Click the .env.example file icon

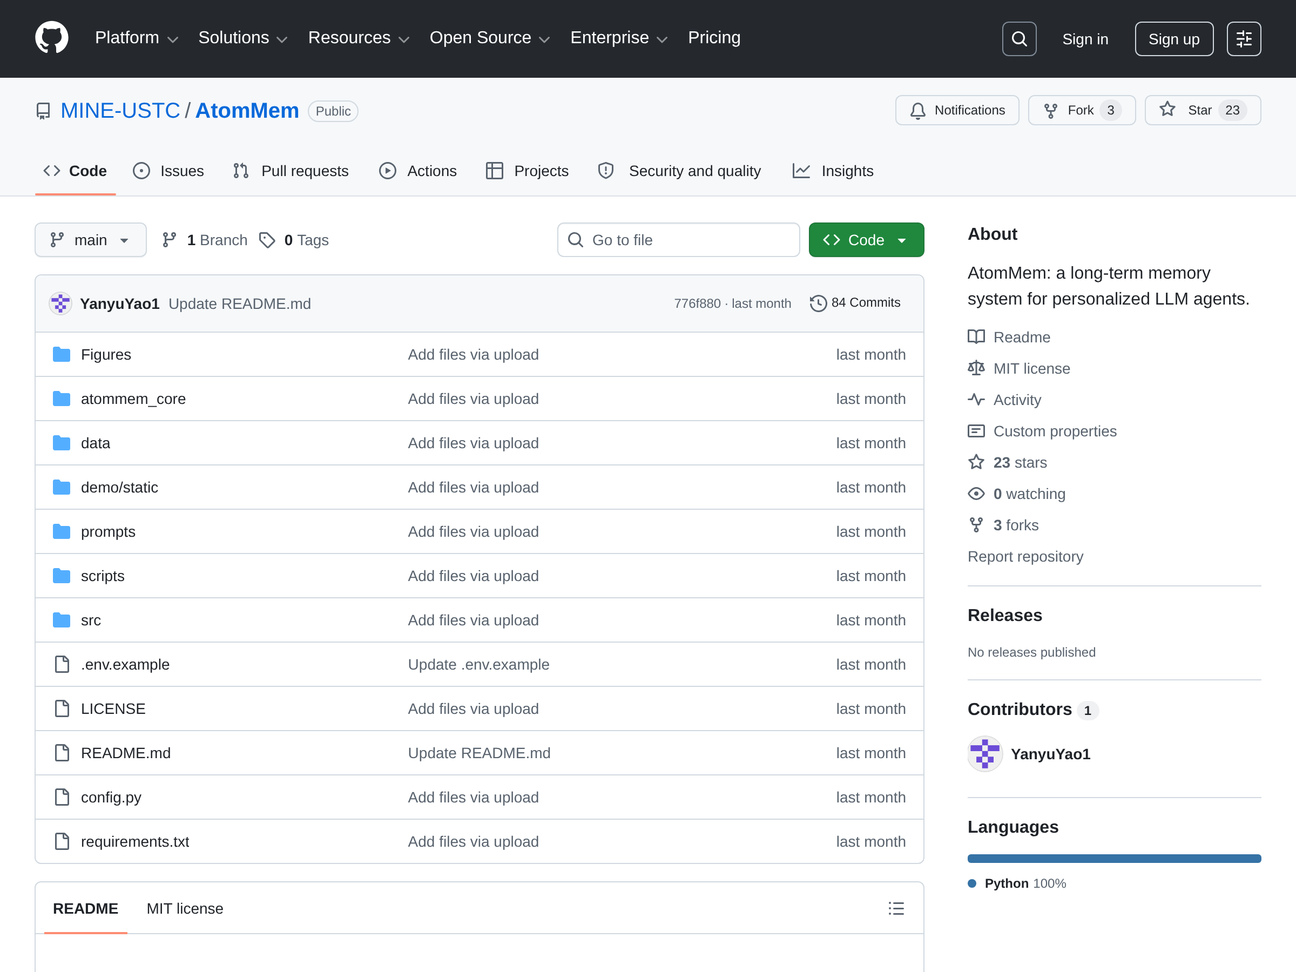(x=62, y=664)
